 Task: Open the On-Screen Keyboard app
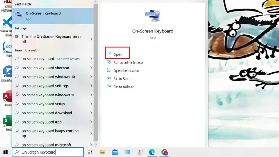coord(118,54)
